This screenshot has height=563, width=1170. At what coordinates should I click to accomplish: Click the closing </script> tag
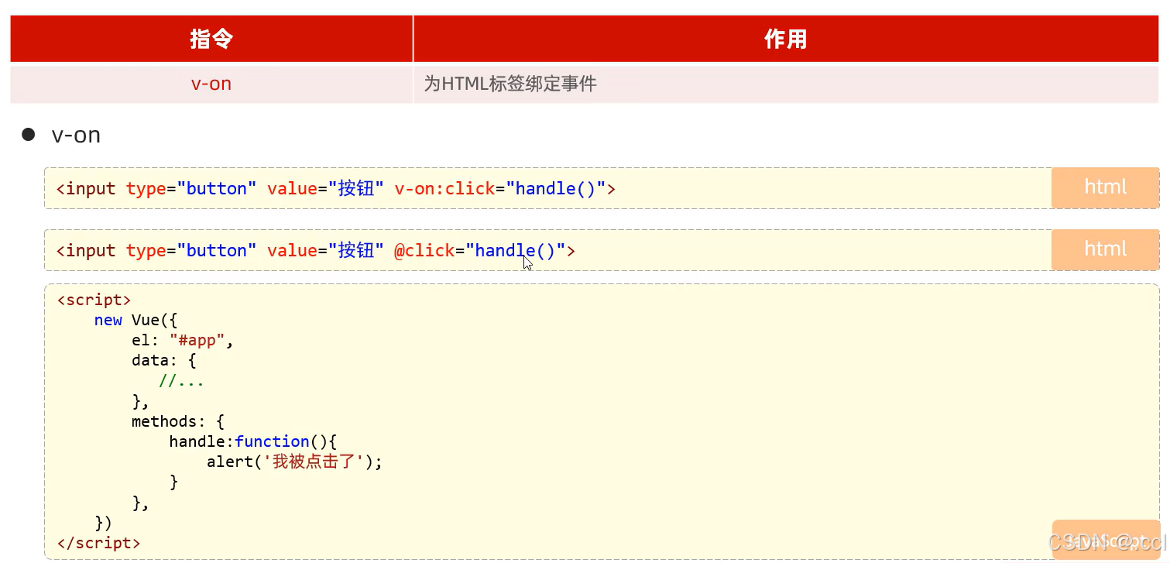[x=98, y=543]
